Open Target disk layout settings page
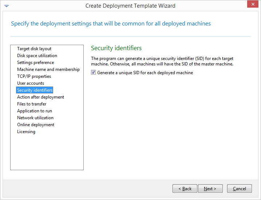The width and height of the screenshot is (261, 200). tap(34, 49)
